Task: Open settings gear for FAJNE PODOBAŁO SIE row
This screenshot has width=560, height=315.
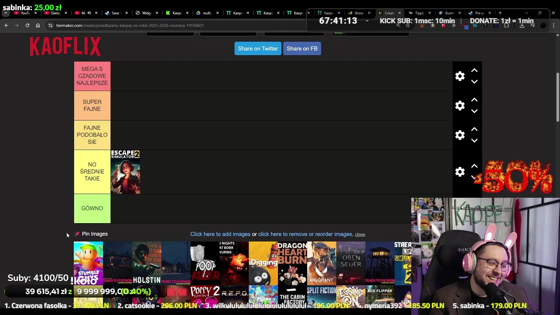Action: point(460,135)
